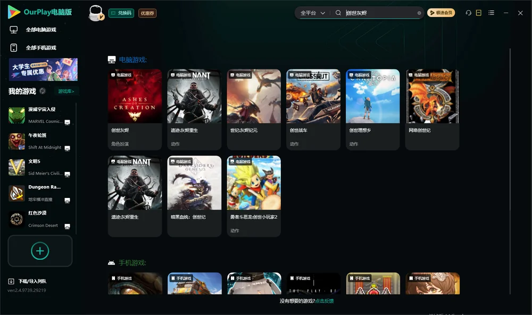This screenshot has width=532, height=315.
Task: Open 下载/导入队列 download queue
Action: pos(27,281)
